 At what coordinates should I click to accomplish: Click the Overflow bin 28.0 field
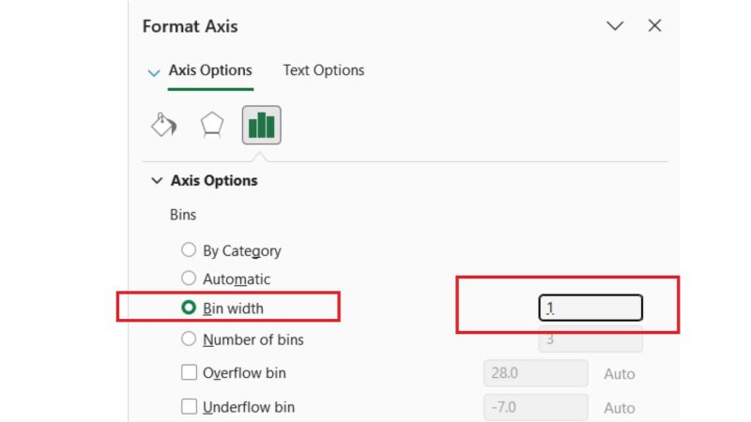[x=536, y=372]
